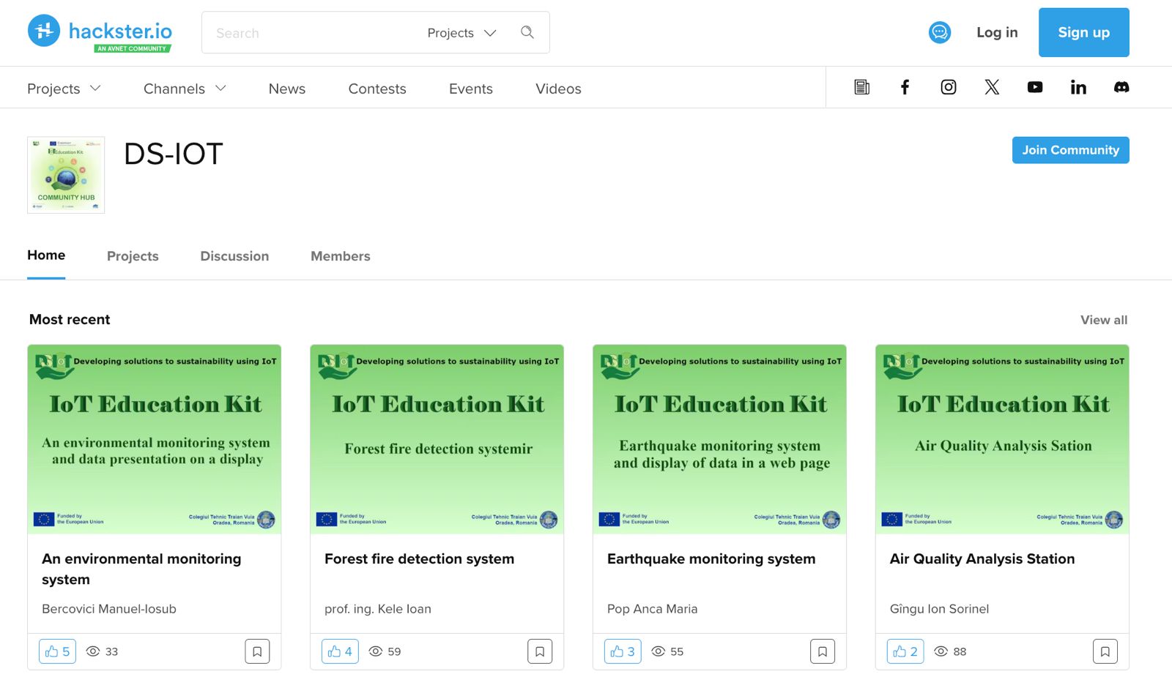This screenshot has height=699, width=1172.
Task: Like the Forest fire detection system
Action: click(340, 651)
